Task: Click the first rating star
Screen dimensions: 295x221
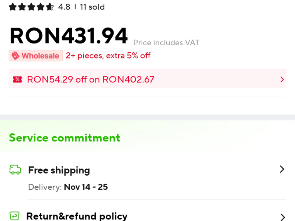Action: pos(13,7)
